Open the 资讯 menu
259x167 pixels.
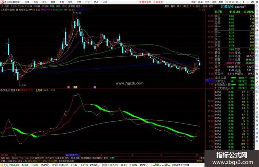click(44, 2)
